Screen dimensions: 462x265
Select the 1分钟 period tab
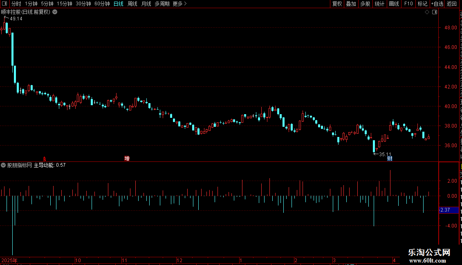point(31,4)
